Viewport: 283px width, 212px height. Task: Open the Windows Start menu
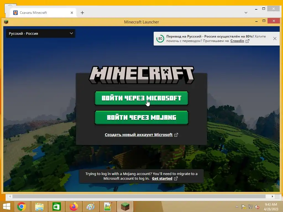pyautogui.click(x=7, y=206)
